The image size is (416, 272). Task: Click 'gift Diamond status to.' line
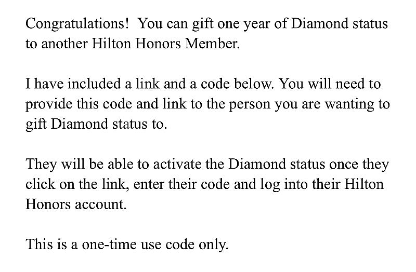[x=96, y=125]
